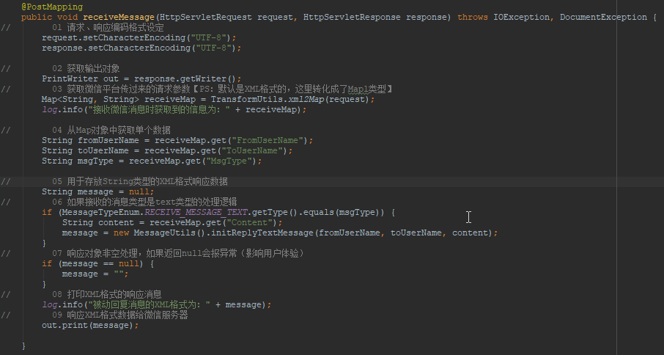
Task: Click comment '08 打印XML格式的响应消息'
Action: coord(107,294)
